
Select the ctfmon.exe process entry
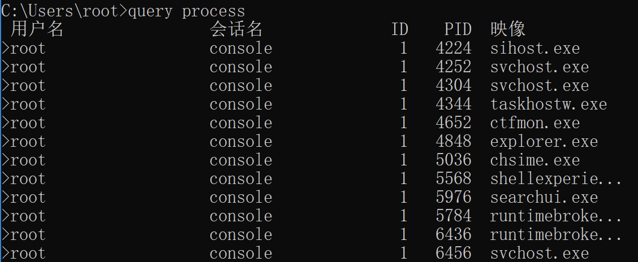click(x=534, y=123)
